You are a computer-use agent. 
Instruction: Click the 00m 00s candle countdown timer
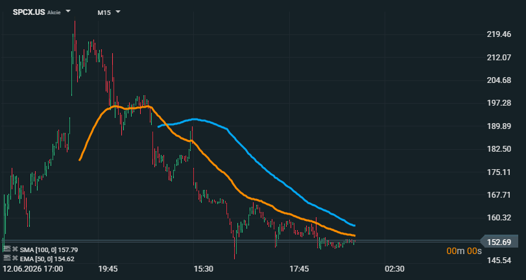click(x=464, y=251)
